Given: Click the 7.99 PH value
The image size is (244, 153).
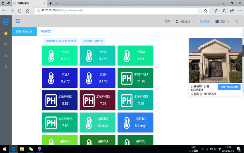Looking at the screenshot, I should tap(141, 103).
